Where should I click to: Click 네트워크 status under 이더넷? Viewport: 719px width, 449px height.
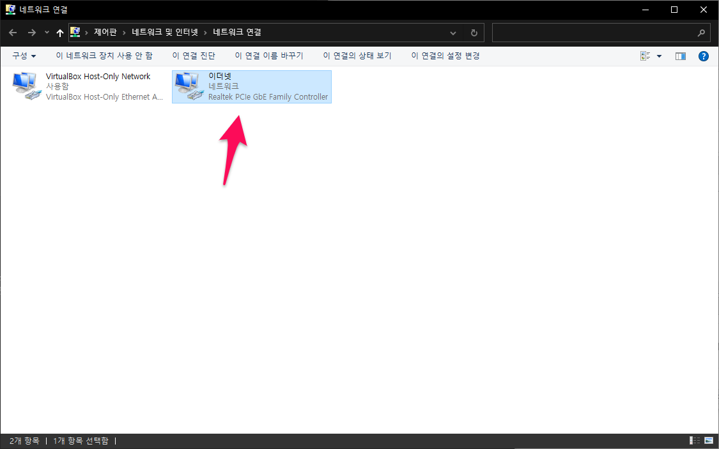(x=223, y=86)
